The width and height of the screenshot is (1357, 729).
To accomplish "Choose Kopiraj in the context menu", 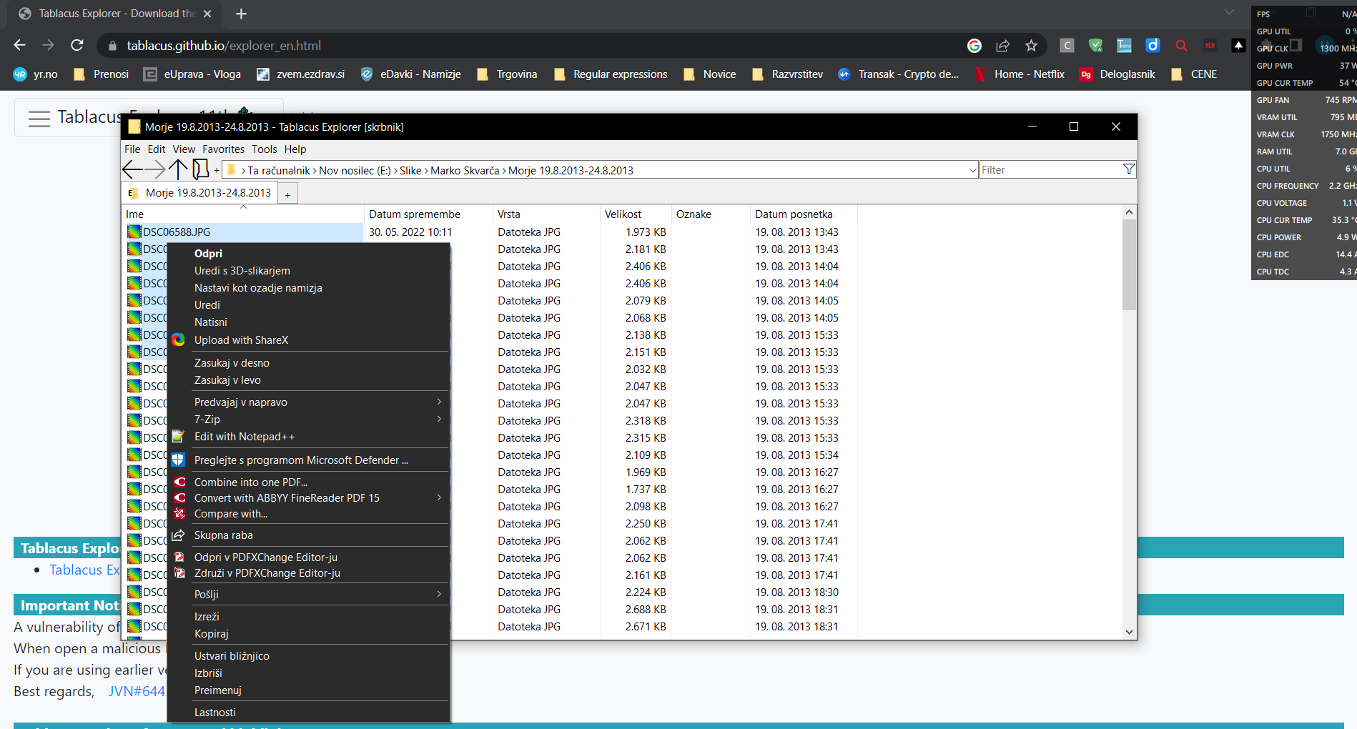I will coord(308,634).
